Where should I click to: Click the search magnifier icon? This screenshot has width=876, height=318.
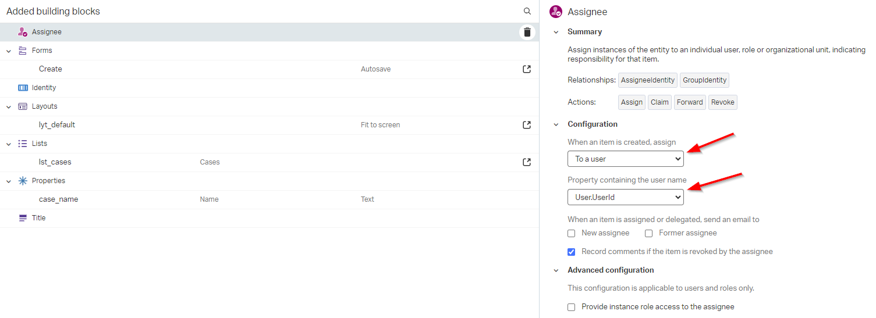[x=527, y=11]
